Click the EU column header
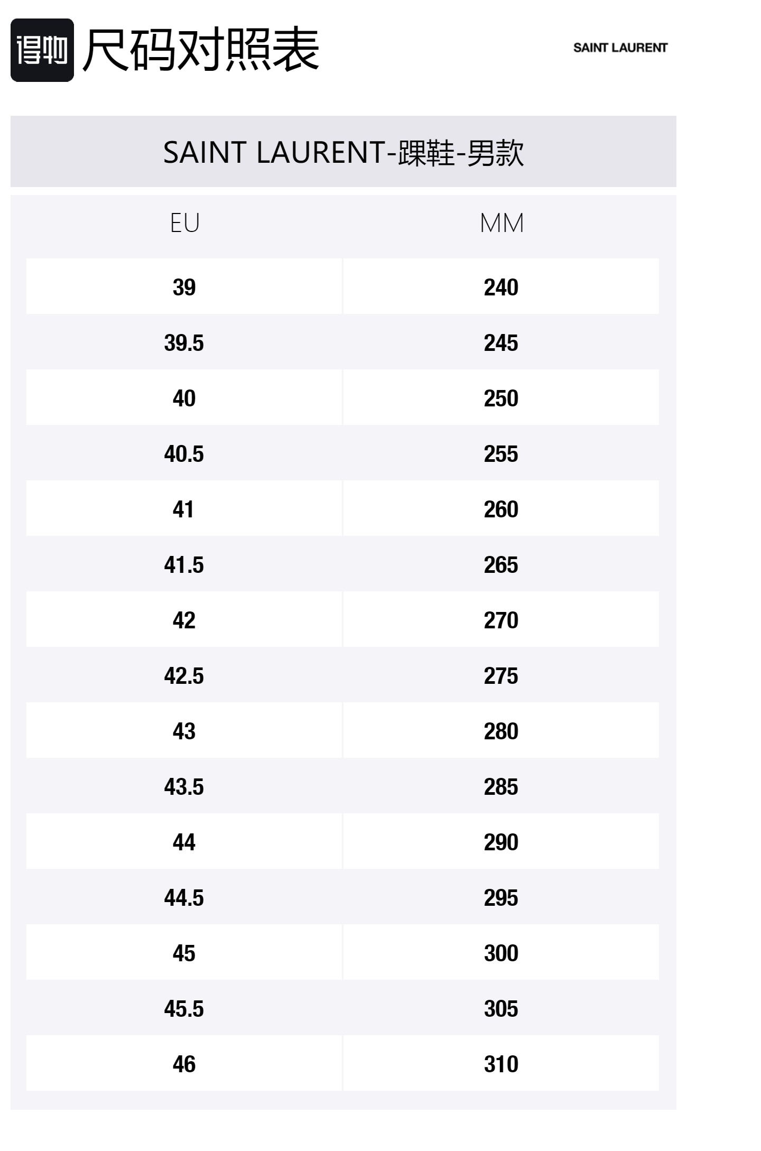 184,223
